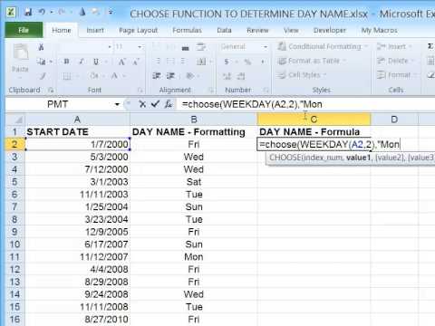Click the Increase Font Size icon

click(121, 62)
